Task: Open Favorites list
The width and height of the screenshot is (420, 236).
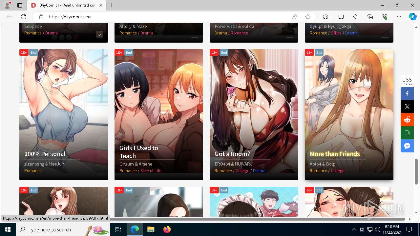Action: pyautogui.click(x=356, y=17)
